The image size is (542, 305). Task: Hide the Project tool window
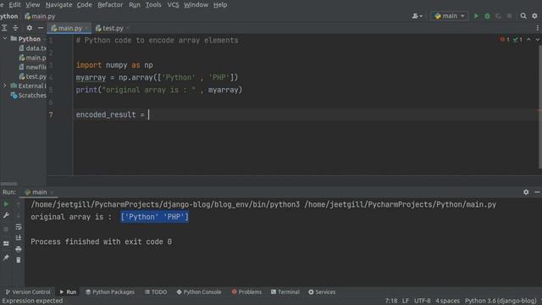(x=41, y=28)
